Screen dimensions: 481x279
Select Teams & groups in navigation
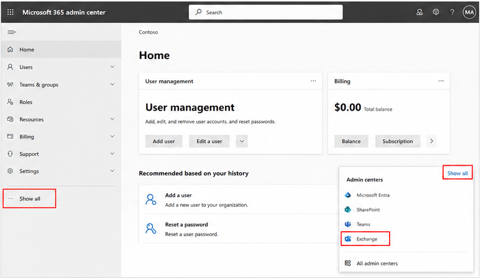[61, 85]
